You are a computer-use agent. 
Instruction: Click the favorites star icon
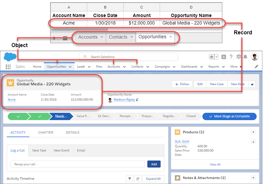click(212, 57)
